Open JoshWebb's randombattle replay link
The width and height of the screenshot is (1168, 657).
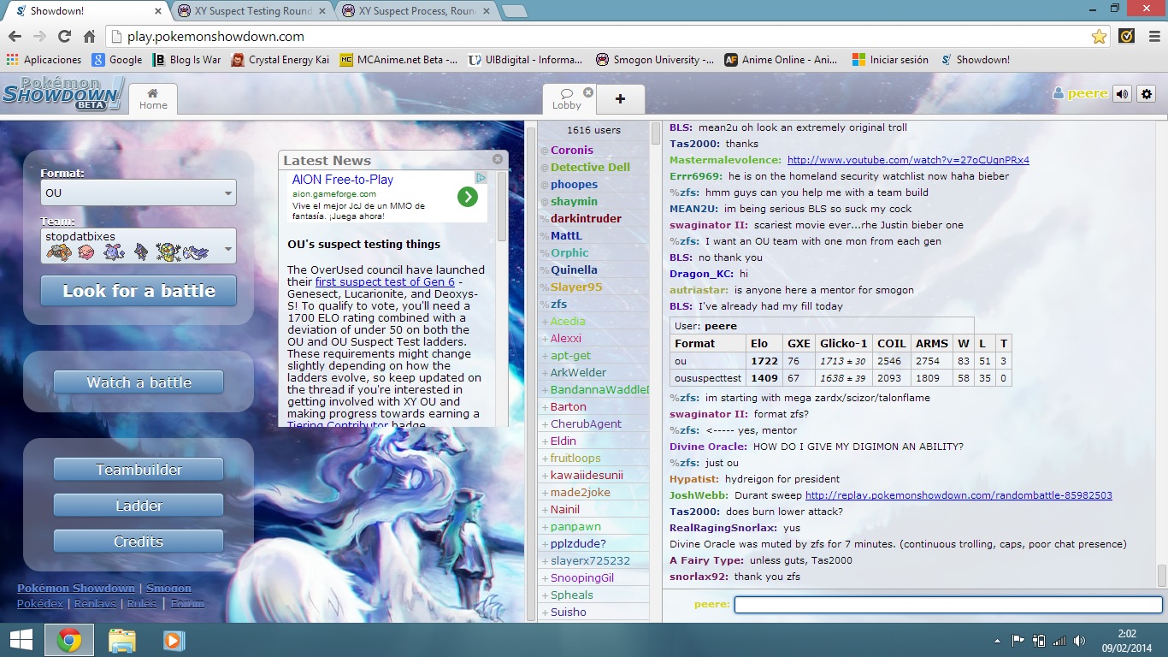click(x=959, y=495)
